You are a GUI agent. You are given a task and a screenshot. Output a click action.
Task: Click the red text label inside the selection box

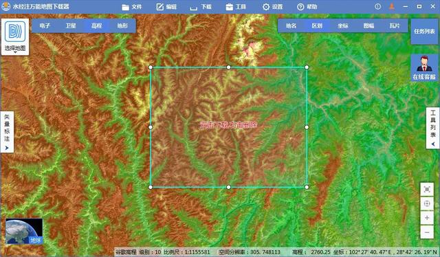point(228,125)
